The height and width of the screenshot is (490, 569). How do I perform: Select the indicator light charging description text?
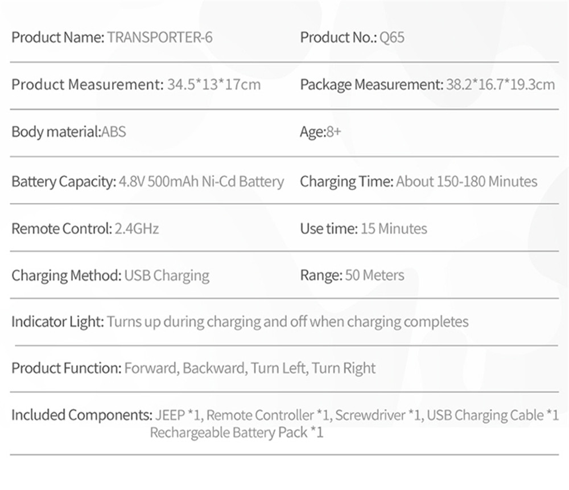pyautogui.click(x=287, y=322)
